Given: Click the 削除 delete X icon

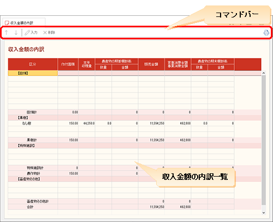Looking at the screenshot, I should [45, 33].
